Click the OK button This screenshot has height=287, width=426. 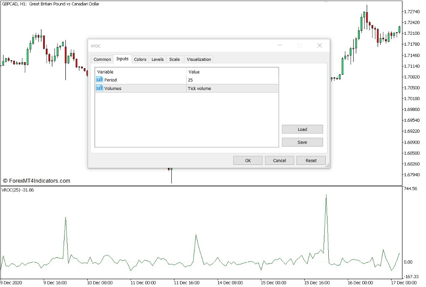[x=247, y=160]
